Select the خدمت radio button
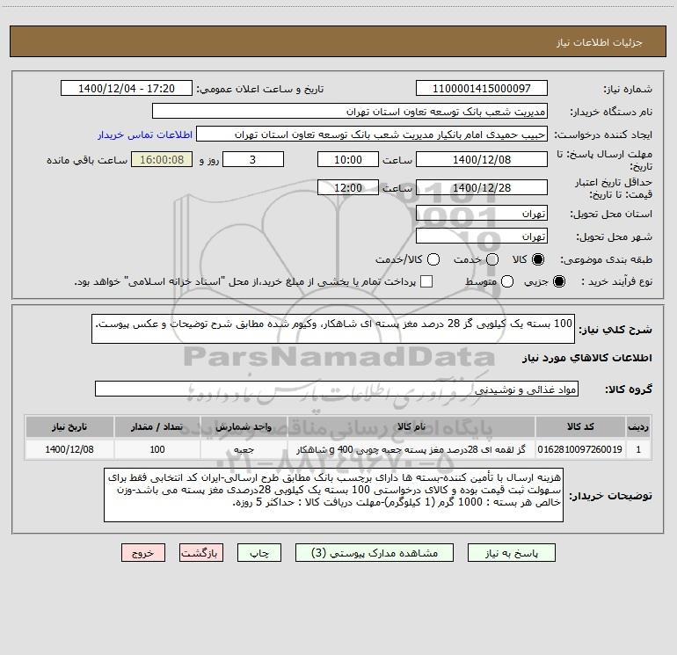The width and height of the screenshot is (677, 655). pyautogui.click(x=492, y=259)
